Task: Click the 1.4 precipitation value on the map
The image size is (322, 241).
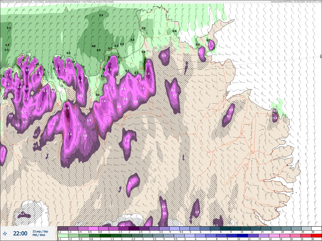Action: [103, 101]
